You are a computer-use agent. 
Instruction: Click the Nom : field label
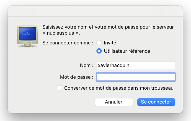(x=87, y=65)
